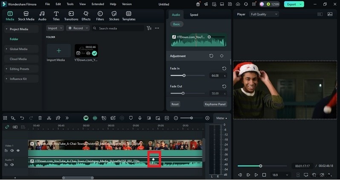Open filter and sort media icon
The image size is (340, 180).
coord(149,28)
